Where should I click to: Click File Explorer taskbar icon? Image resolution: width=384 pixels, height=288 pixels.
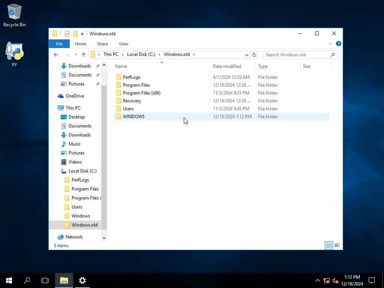tap(64, 280)
